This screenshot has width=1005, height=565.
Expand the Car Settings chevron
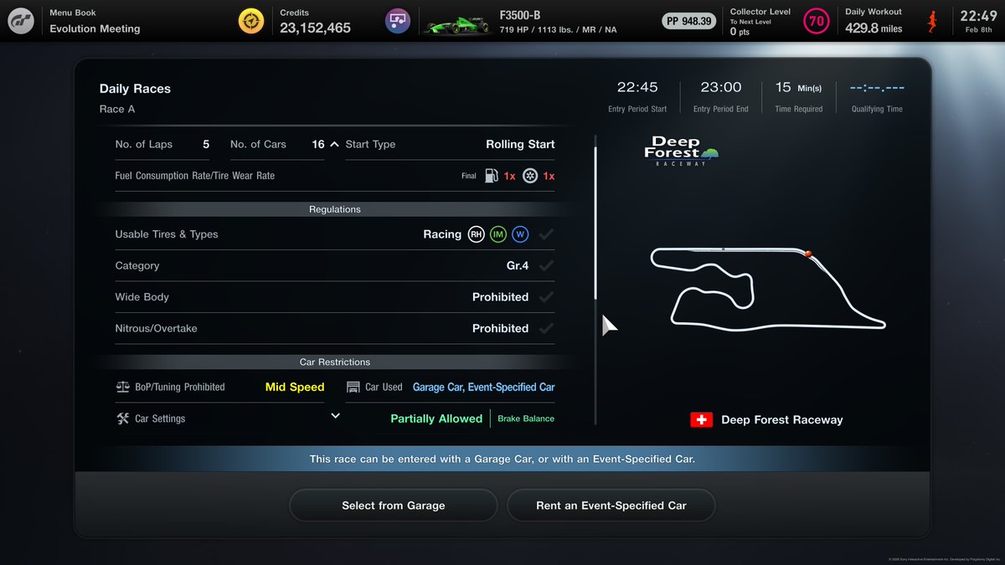coord(335,416)
